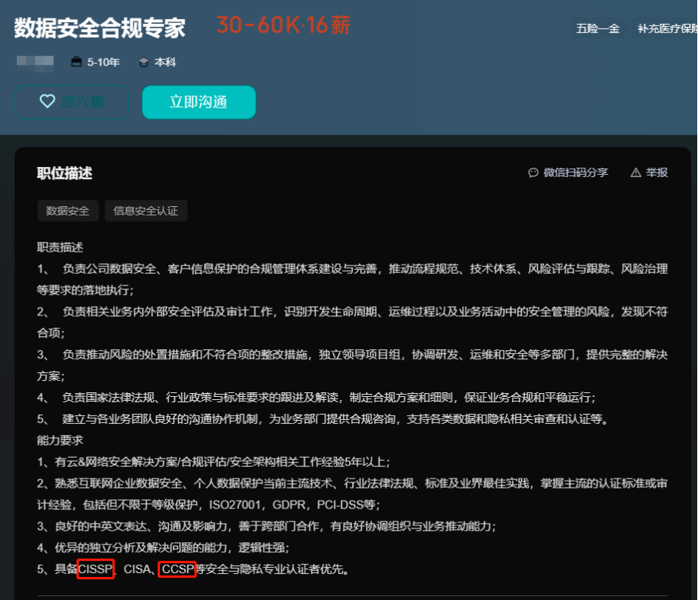This screenshot has height=600, width=698.
Task: Click the salary text 30-60K·16薪
Action: (x=284, y=25)
